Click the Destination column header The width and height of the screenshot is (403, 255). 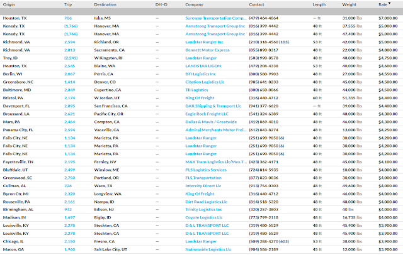pos(105,4)
